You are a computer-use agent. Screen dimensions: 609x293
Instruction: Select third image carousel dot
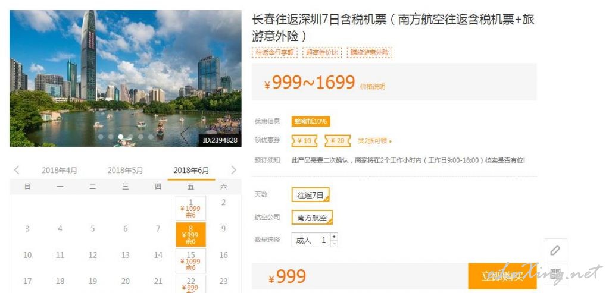tap(121, 137)
